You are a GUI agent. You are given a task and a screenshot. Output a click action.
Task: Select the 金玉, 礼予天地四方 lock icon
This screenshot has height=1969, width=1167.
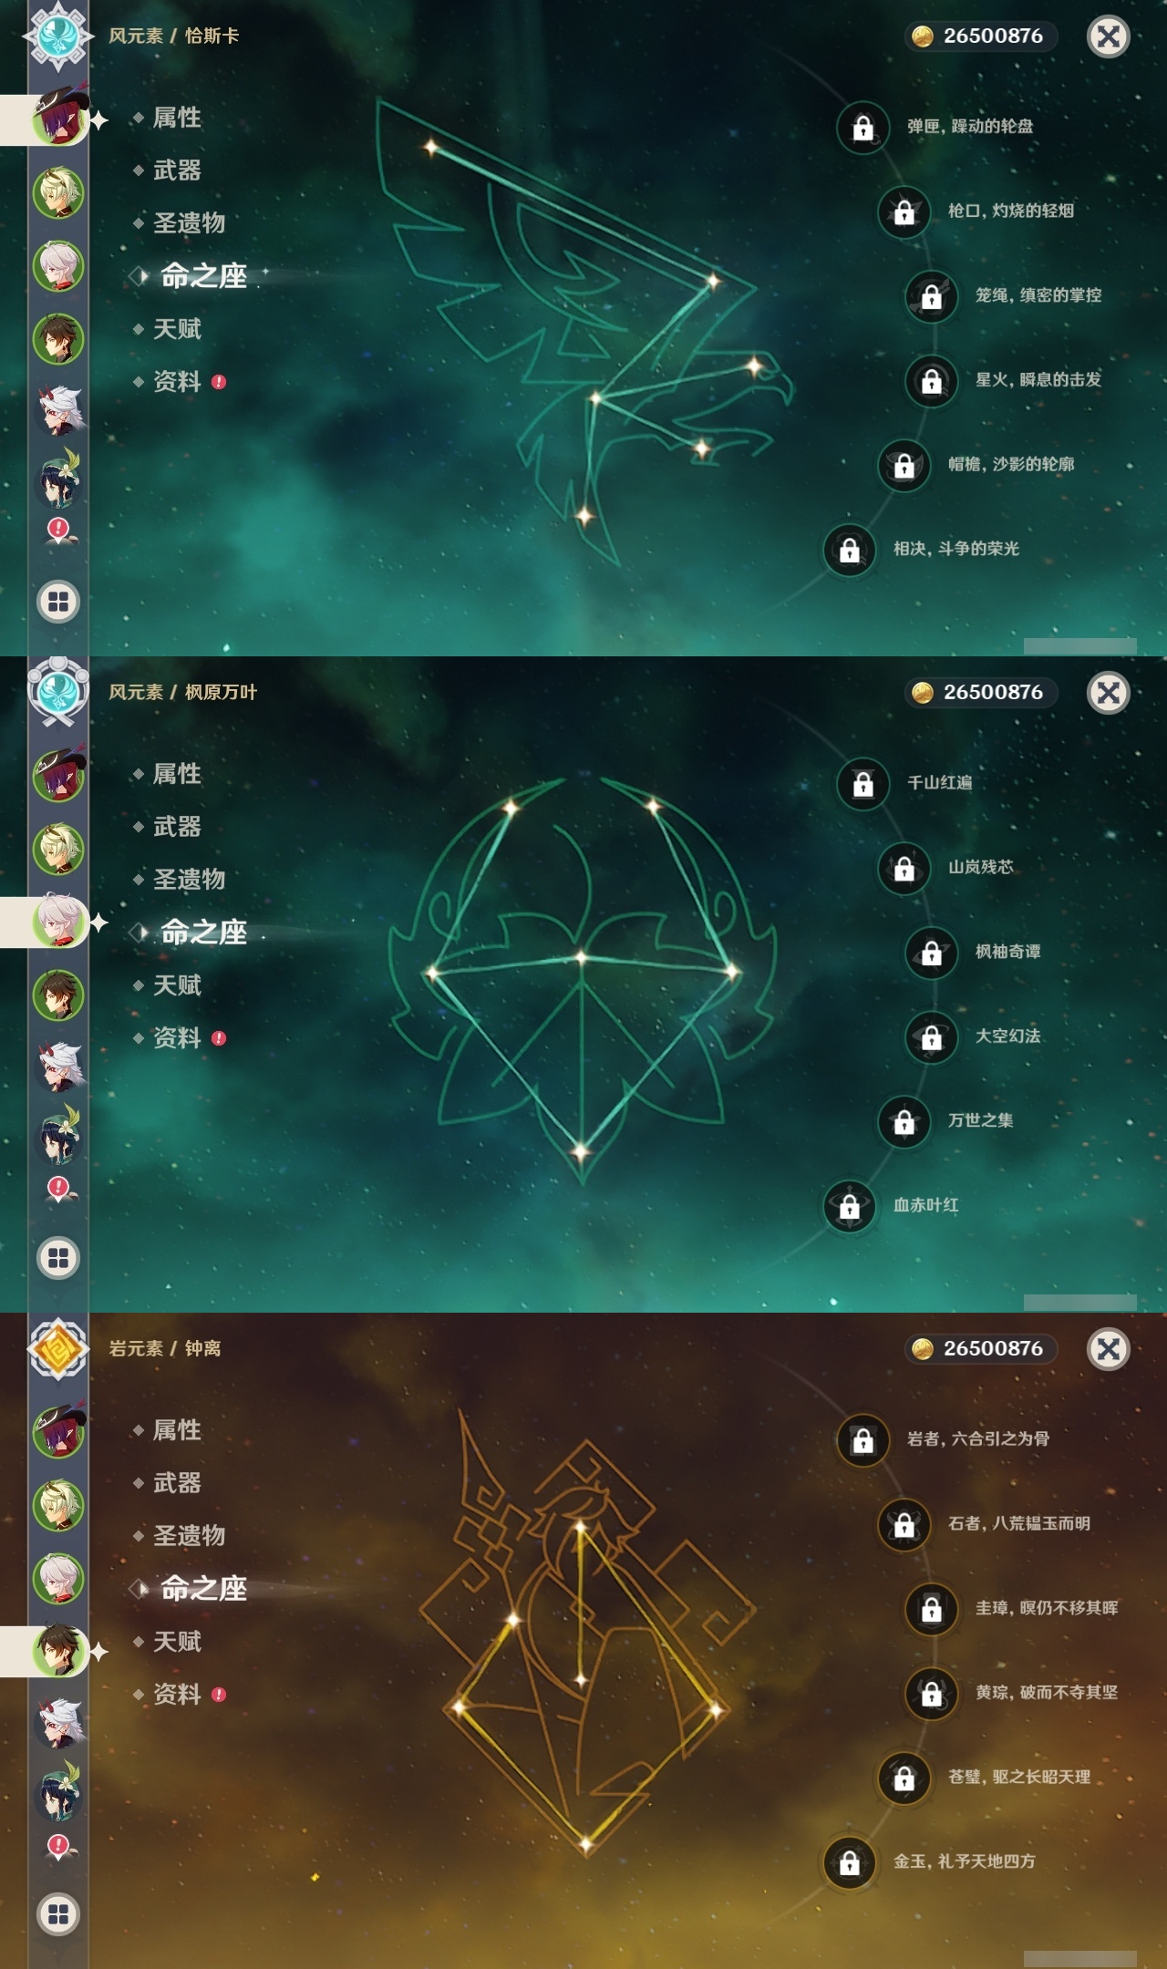tap(849, 1862)
